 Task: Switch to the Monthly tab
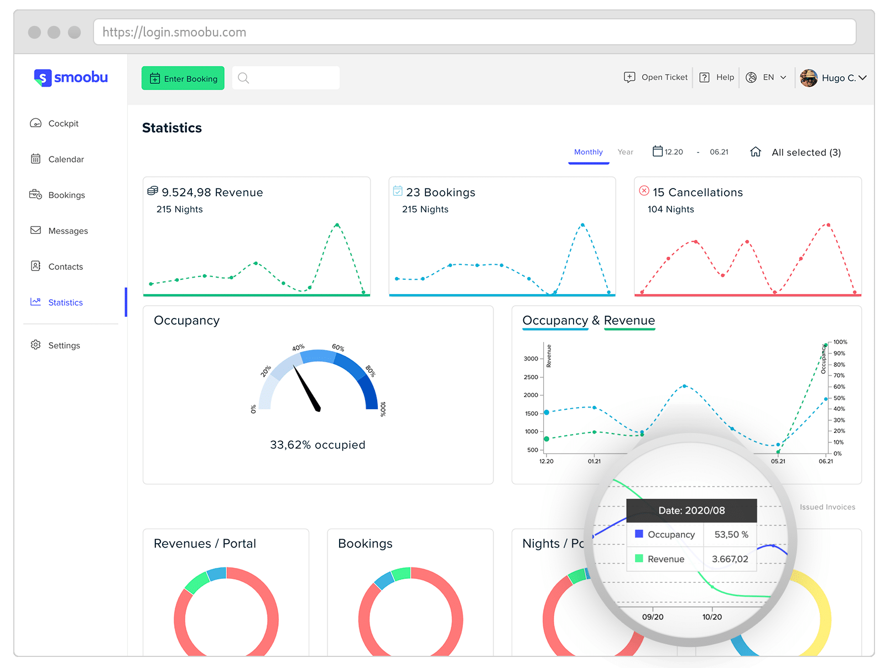click(x=589, y=152)
